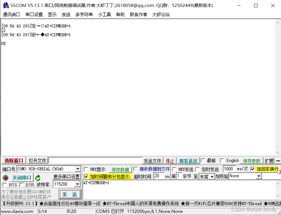The width and height of the screenshot is (281, 215).
Task: Click the red serial port status indicator icon
Action: tap(6, 178)
